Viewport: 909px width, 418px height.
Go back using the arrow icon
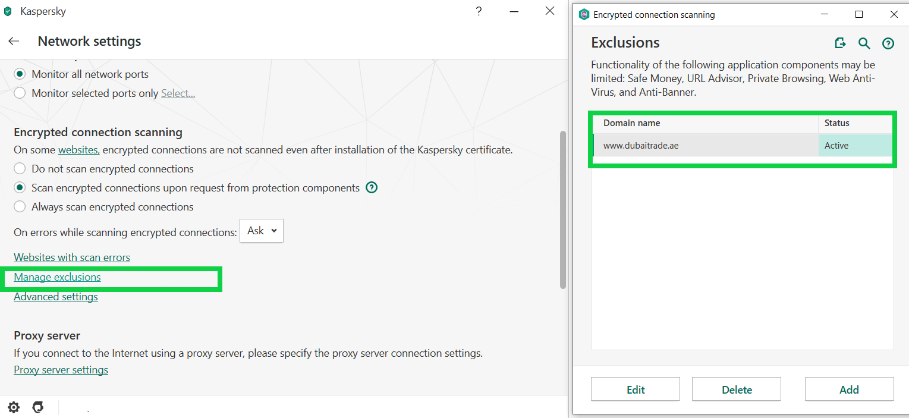pos(14,42)
